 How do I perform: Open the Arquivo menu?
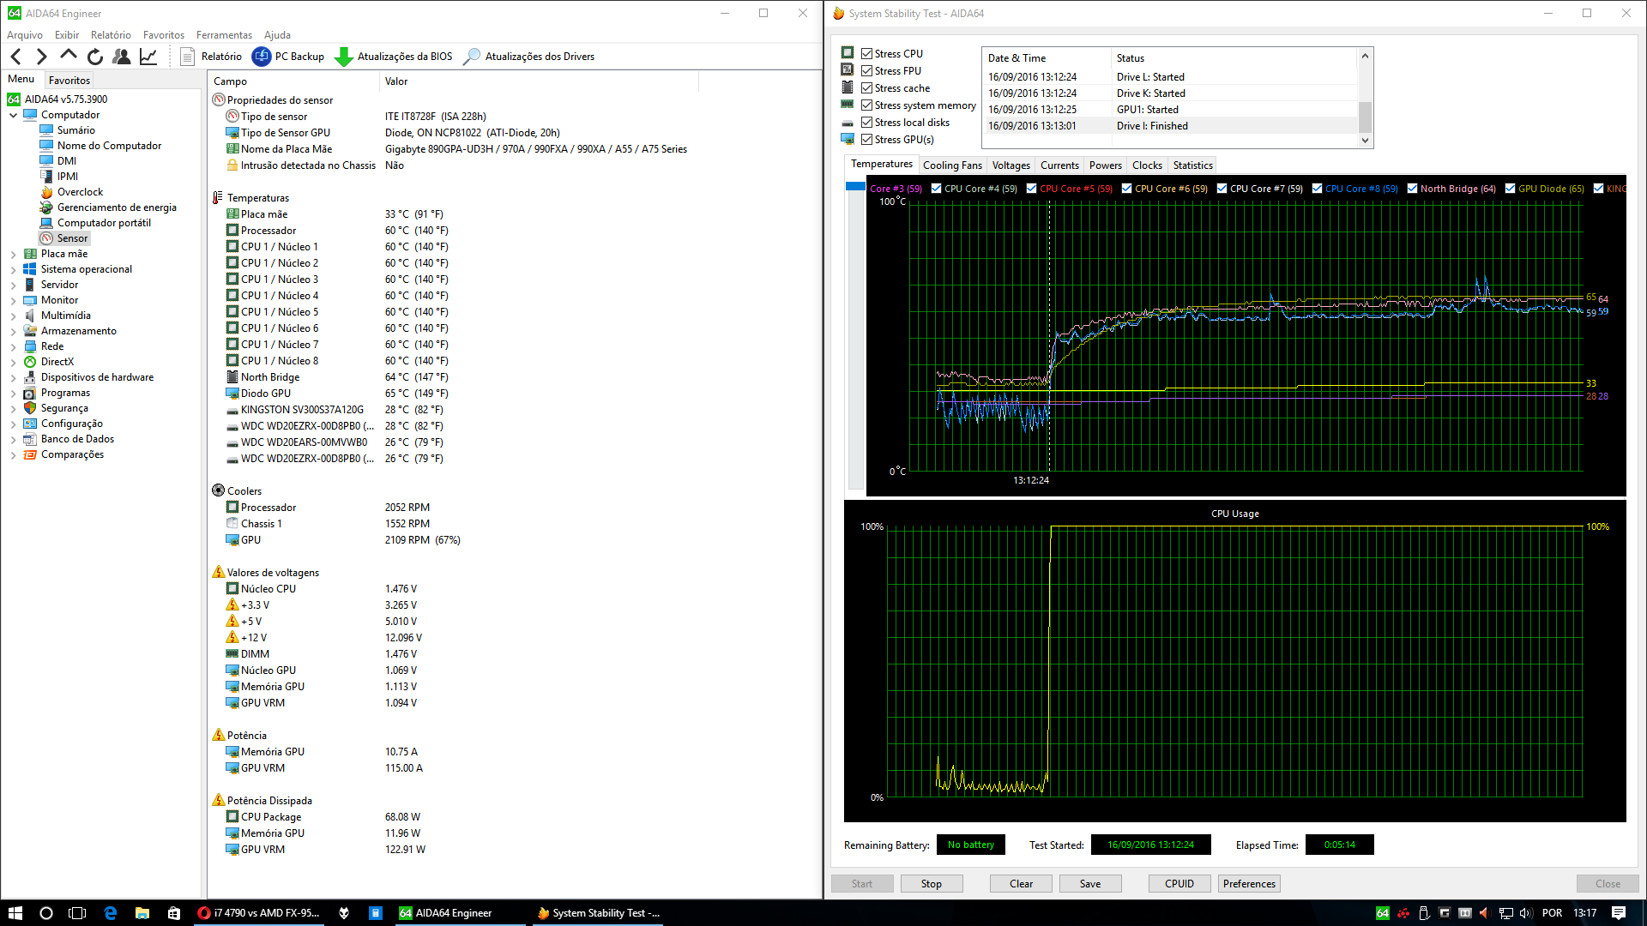pos(25,35)
